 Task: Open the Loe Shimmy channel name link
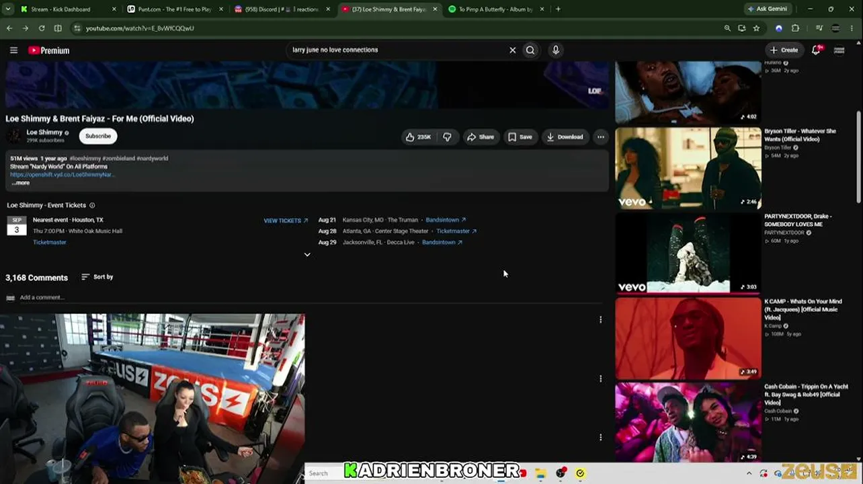(x=44, y=132)
